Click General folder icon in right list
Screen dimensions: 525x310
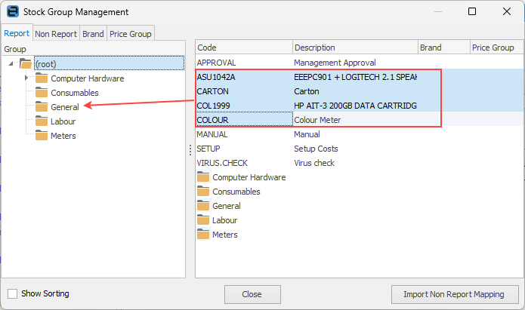point(202,206)
